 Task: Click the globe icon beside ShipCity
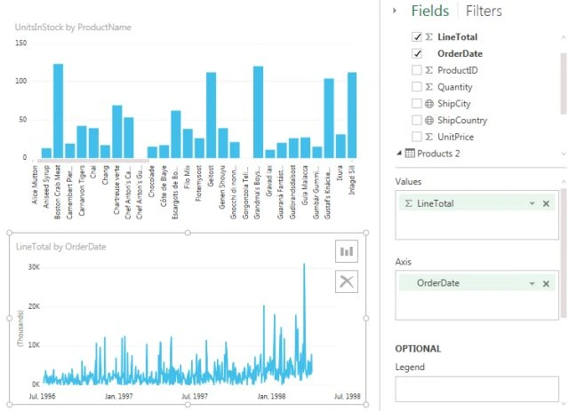[x=429, y=104]
